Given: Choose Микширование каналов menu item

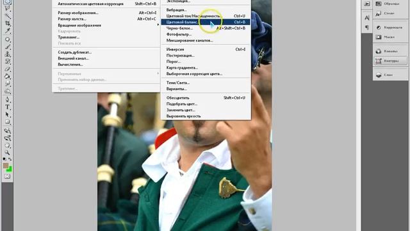Looking at the screenshot, I should pyautogui.click(x=206, y=40).
